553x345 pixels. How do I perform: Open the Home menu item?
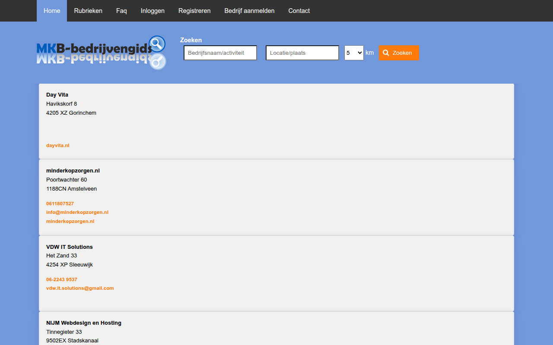52,11
